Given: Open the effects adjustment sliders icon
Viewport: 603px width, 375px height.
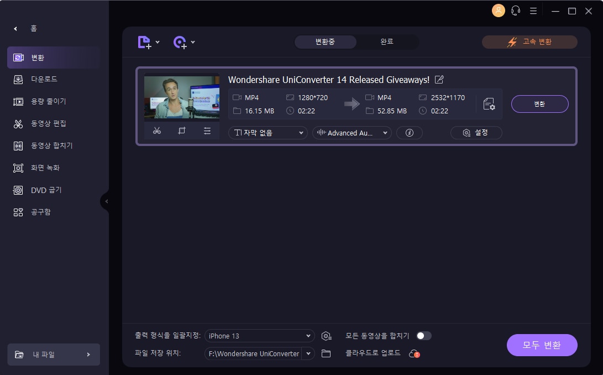Looking at the screenshot, I should 207,131.
